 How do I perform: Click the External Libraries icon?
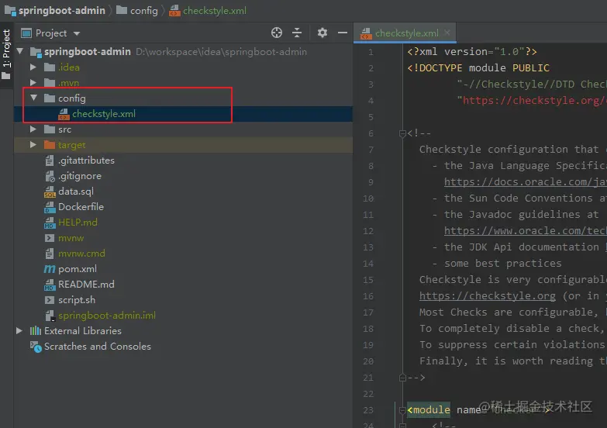[36, 330]
